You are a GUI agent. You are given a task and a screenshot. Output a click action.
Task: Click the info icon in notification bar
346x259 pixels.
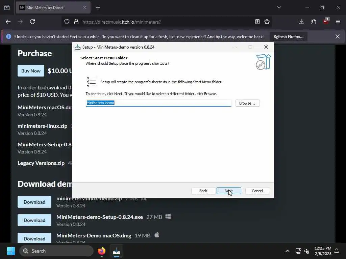tap(8, 36)
